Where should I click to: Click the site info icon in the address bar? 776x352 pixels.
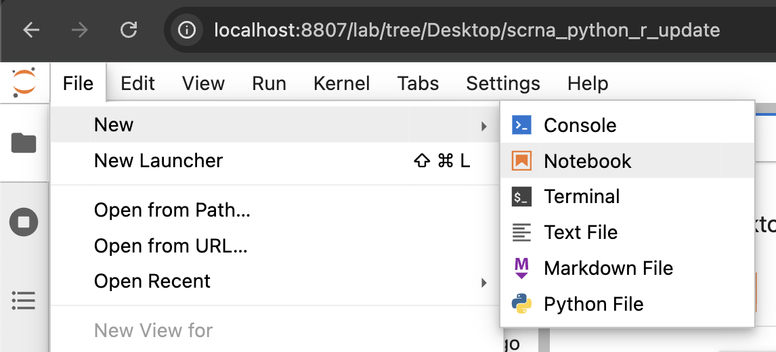tap(187, 30)
